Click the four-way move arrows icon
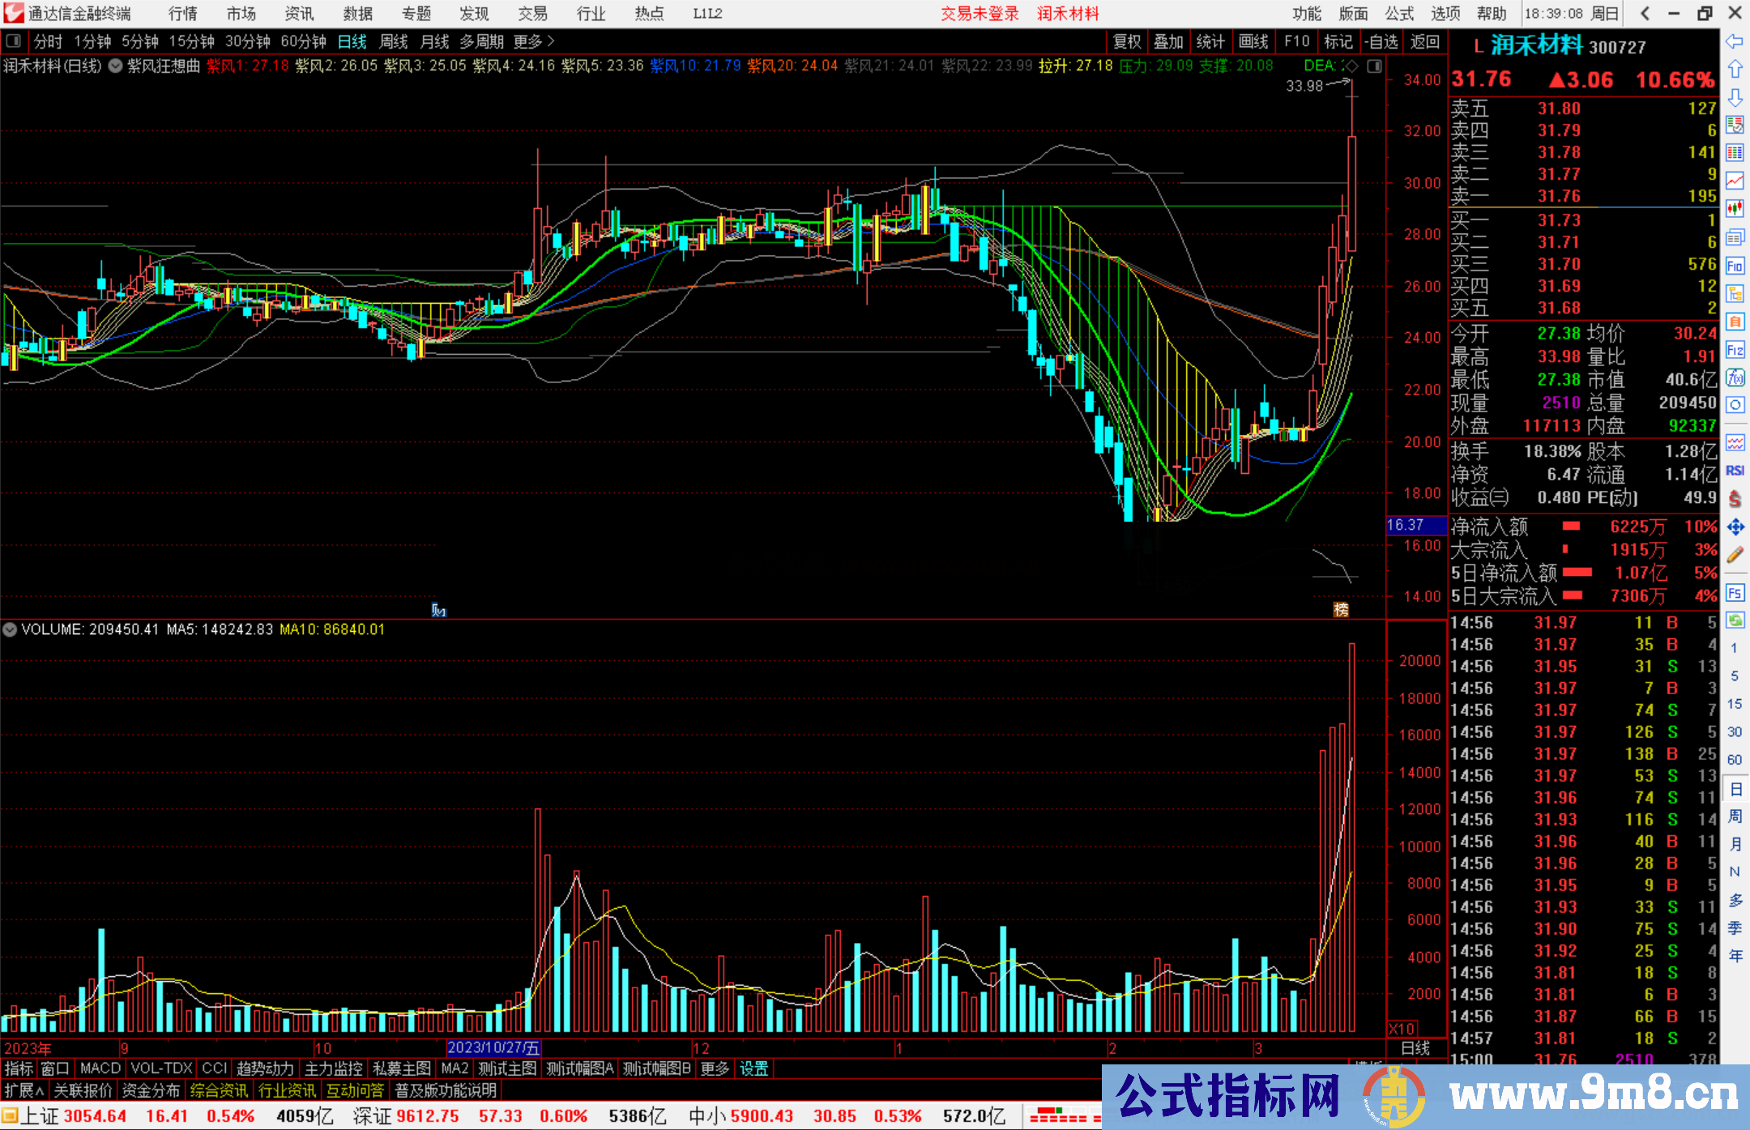The width and height of the screenshot is (1750, 1130). (1735, 527)
